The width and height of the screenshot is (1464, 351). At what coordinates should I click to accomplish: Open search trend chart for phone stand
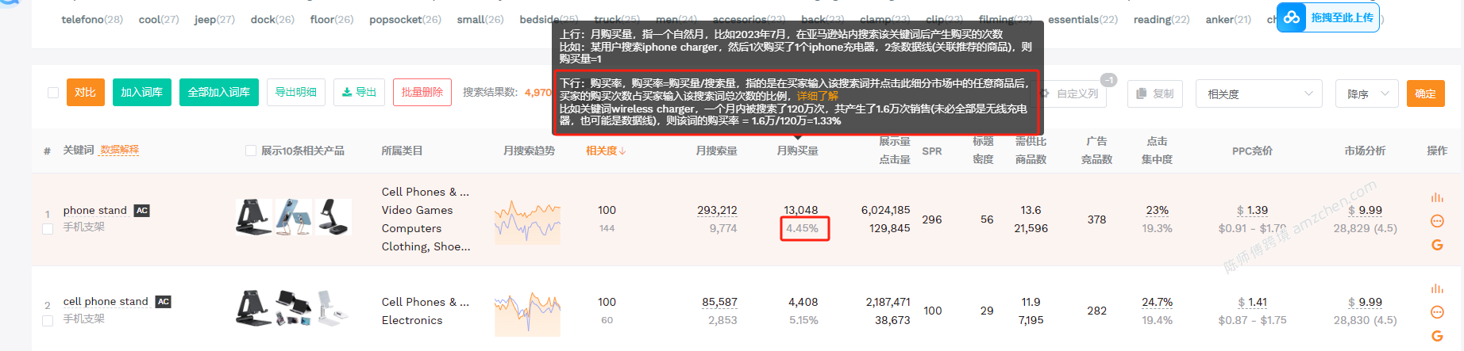(527, 221)
